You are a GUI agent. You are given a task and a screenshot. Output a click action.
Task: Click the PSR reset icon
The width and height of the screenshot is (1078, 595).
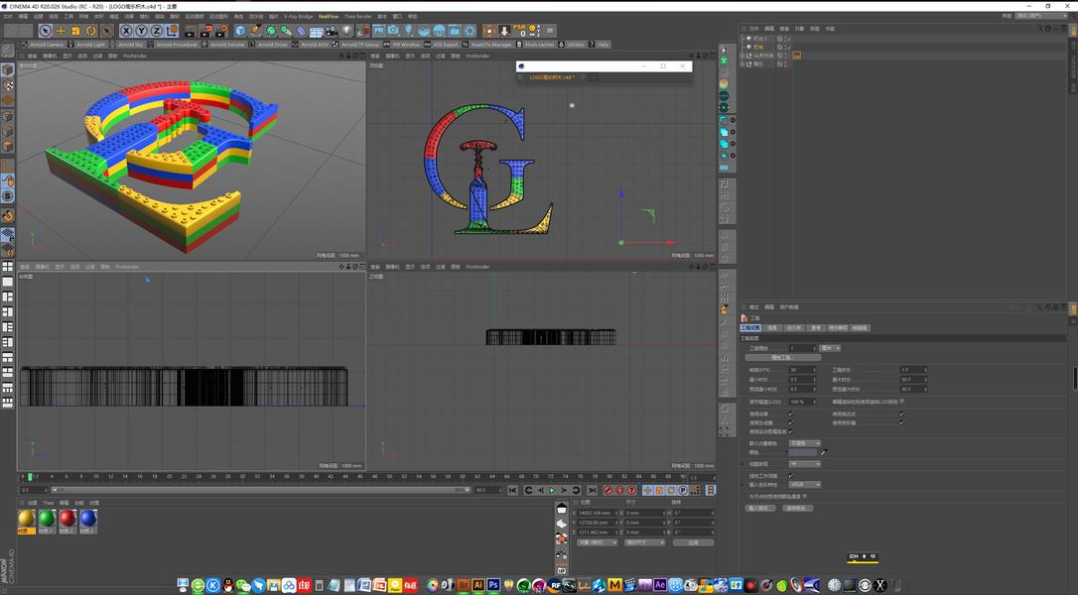click(x=520, y=30)
